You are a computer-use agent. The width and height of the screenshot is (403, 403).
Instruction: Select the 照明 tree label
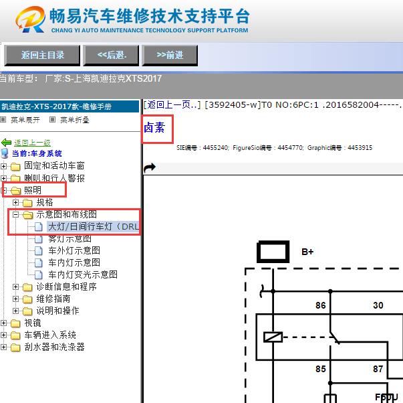click(33, 190)
